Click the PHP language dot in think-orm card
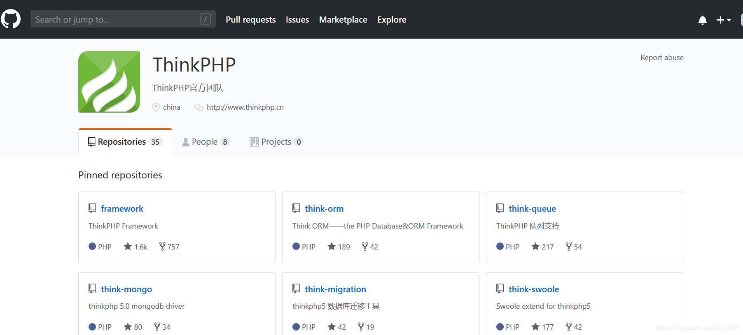743x335 pixels. pos(296,246)
